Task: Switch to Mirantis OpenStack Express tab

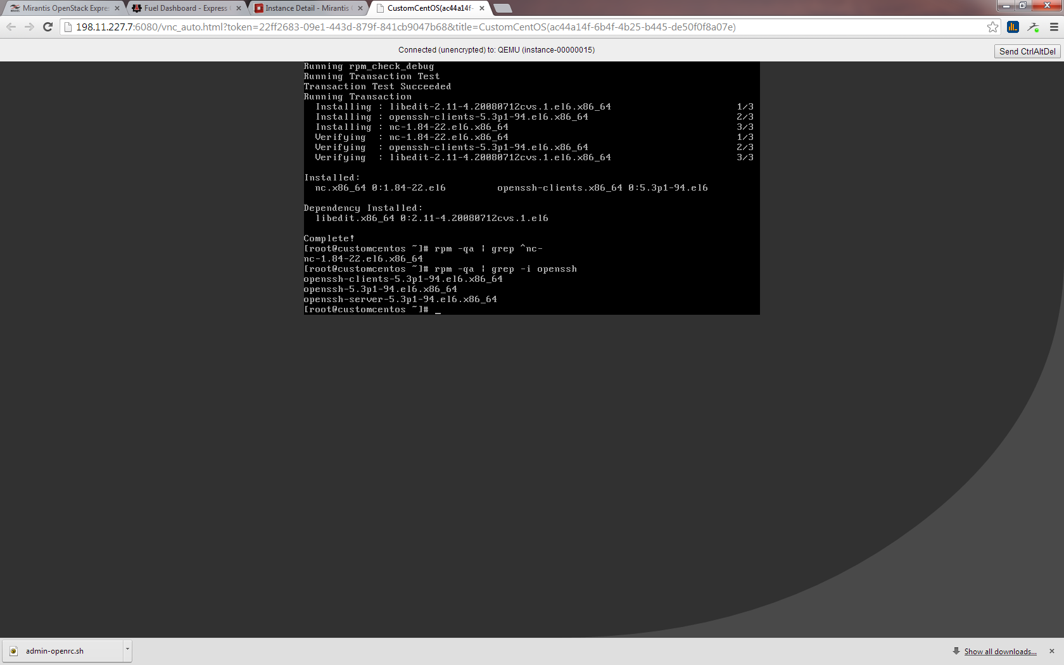Action: (x=63, y=8)
